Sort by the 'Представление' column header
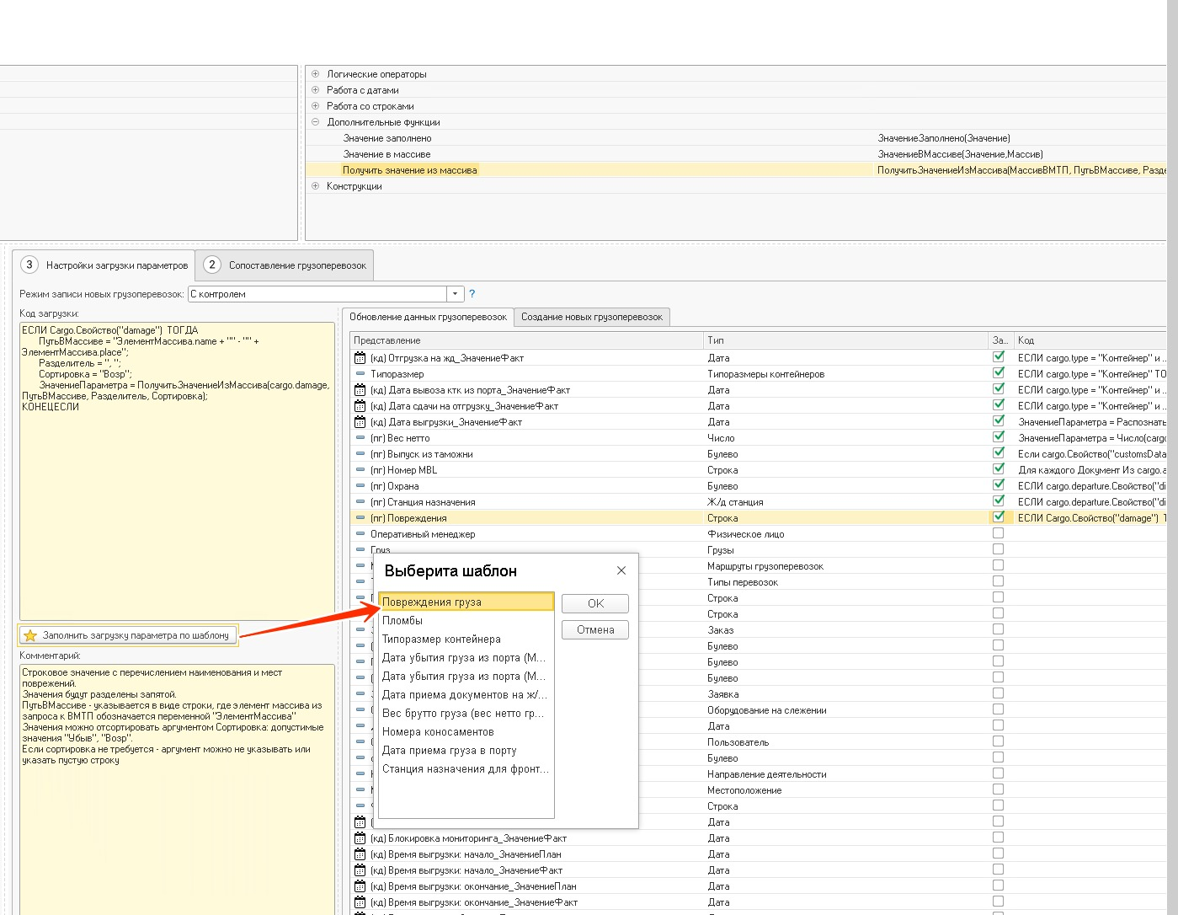This screenshot has width=1178, height=915. click(527, 340)
